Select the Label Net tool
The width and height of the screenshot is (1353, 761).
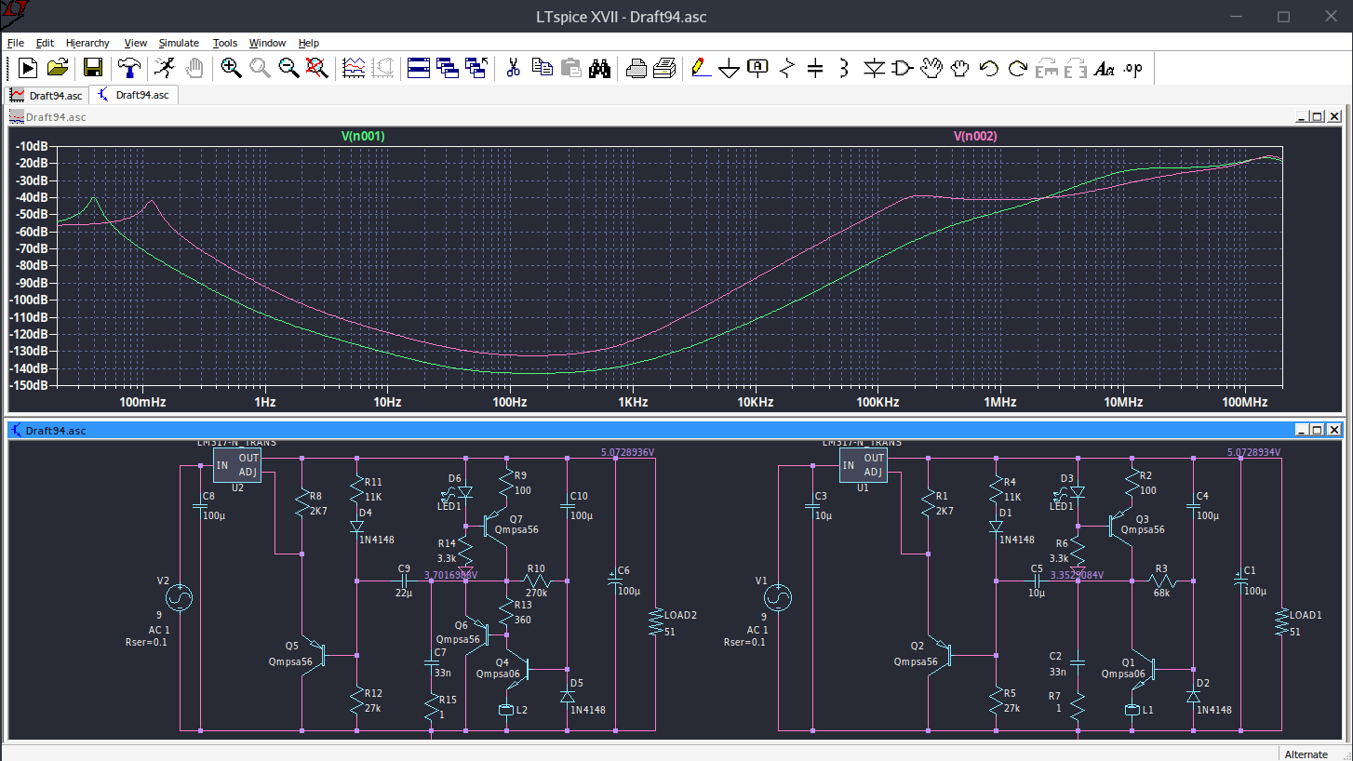(x=758, y=68)
